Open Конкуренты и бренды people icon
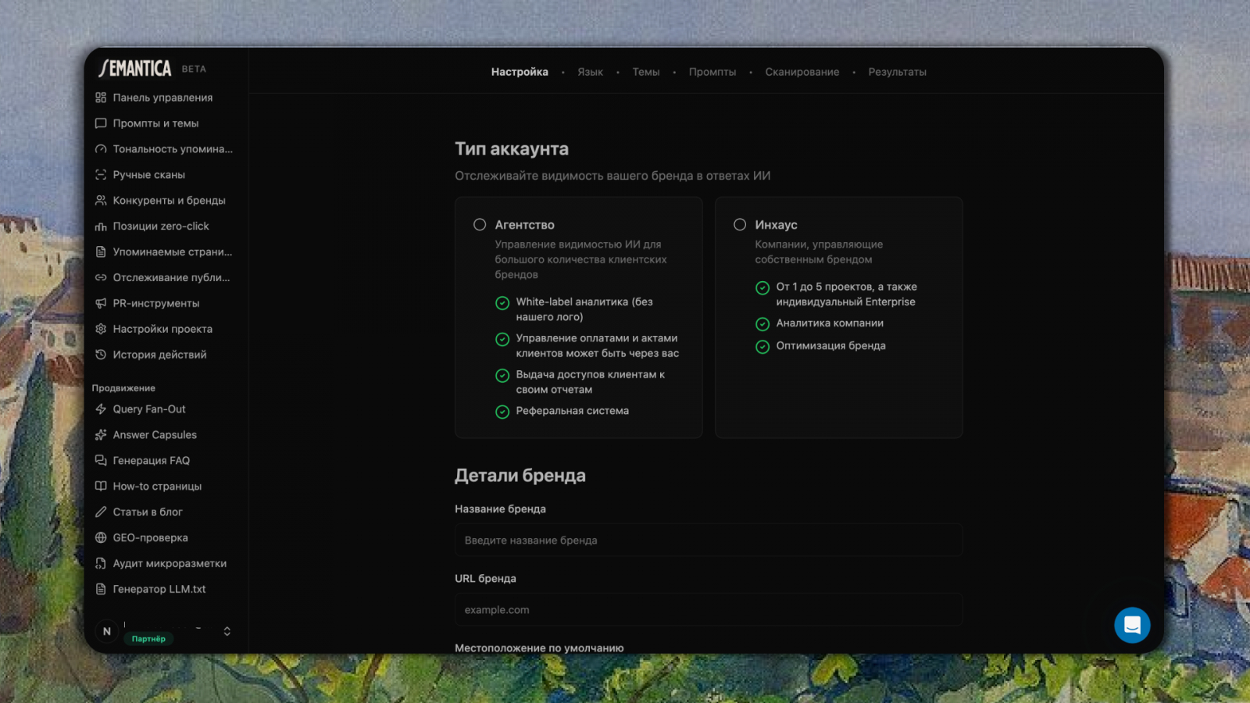Screen dimensions: 1250x703 101,201
